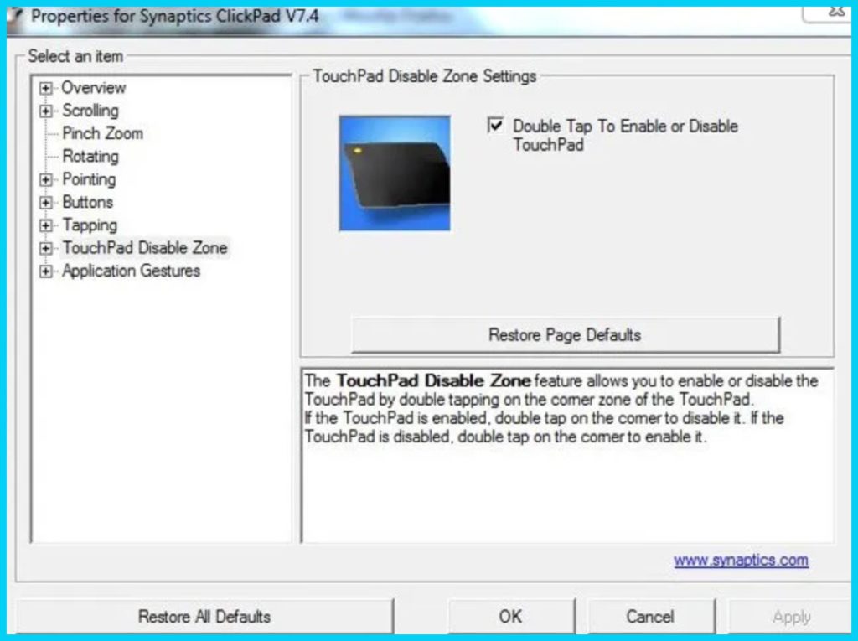Expand the Buttons tree node

46,203
